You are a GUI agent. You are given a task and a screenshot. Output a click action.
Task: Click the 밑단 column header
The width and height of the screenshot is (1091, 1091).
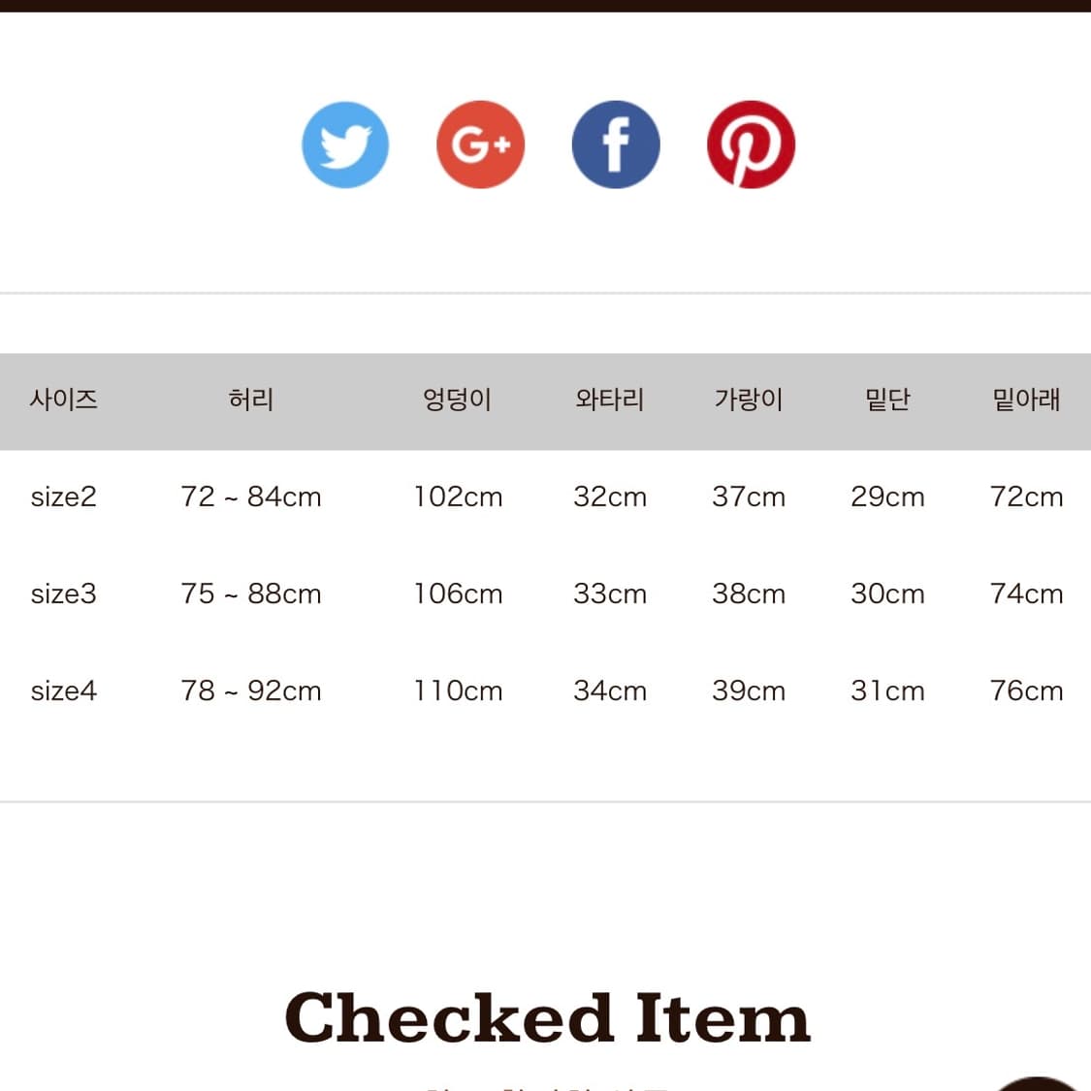[x=887, y=400]
